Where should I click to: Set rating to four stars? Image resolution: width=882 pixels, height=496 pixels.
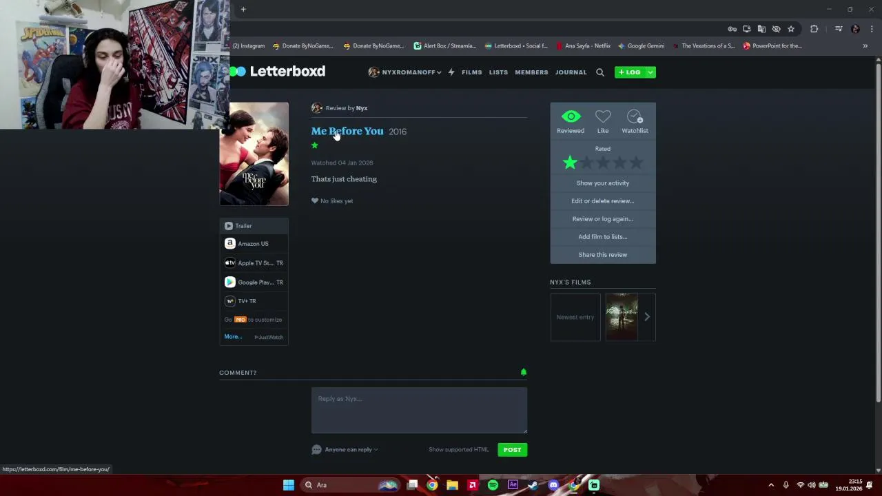pyautogui.click(x=619, y=163)
